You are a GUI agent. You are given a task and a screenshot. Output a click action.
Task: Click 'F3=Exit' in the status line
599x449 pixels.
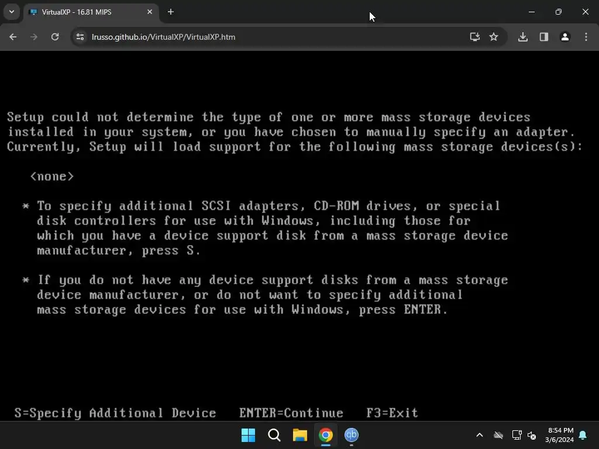pyautogui.click(x=392, y=413)
